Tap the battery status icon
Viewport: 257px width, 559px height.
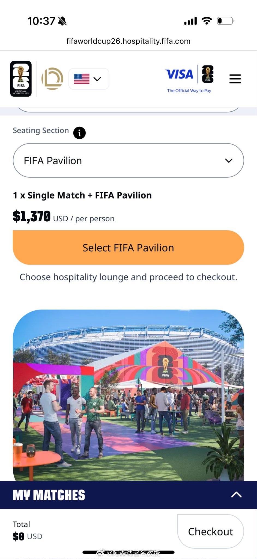(225, 21)
